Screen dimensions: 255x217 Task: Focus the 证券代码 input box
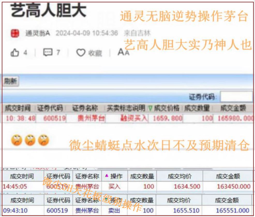coord(236,97)
